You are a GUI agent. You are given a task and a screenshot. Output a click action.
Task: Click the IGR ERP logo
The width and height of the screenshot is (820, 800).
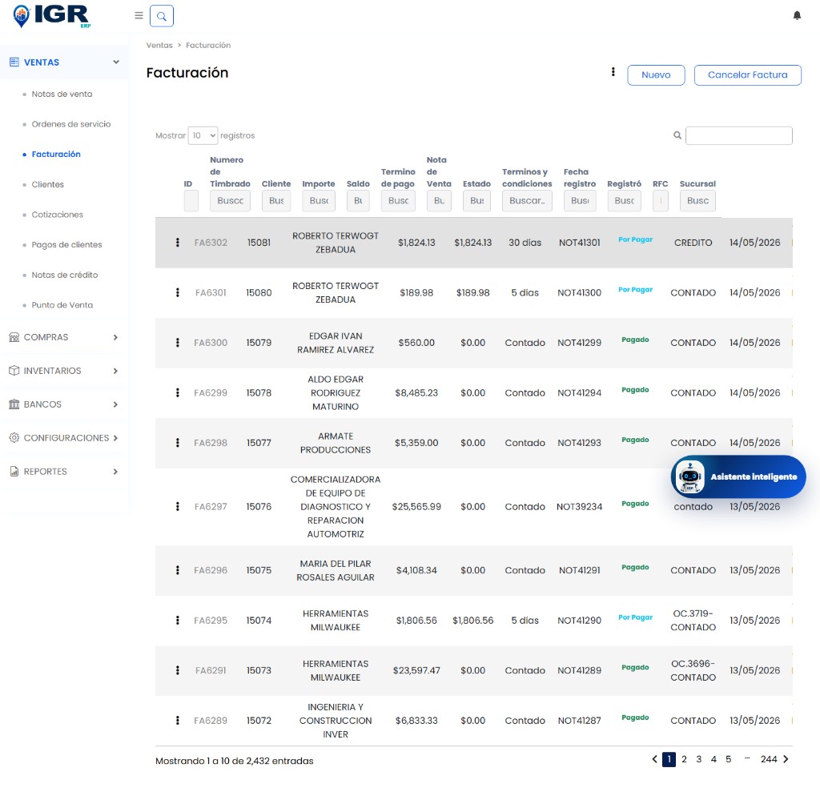[51, 16]
